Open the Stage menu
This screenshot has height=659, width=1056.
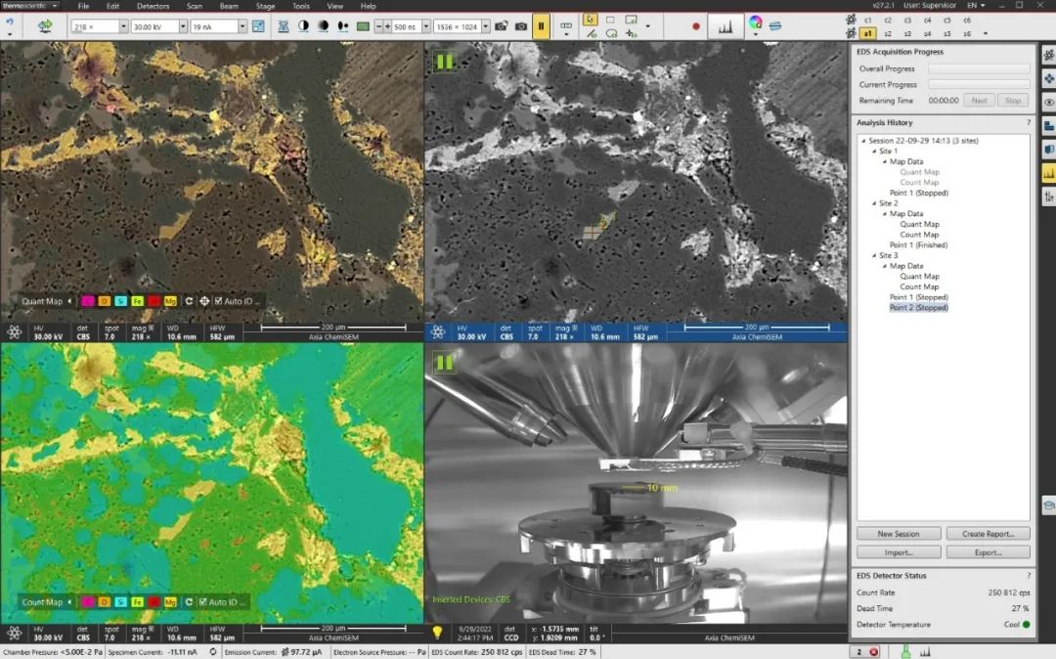click(x=265, y=6)
